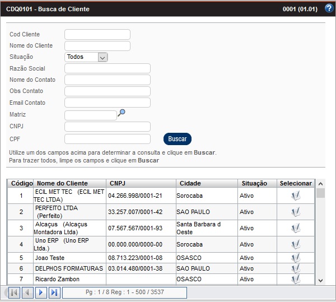The height and width of the screenshot is (302, 336).
Task: Click the Matriz search magnifier icon
Action: [x=122, y=113]
